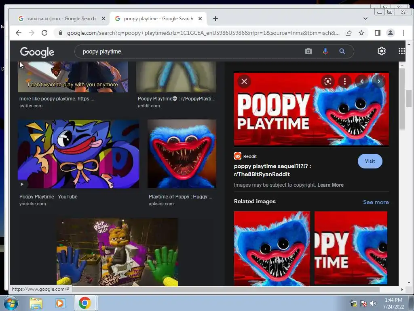
Task: Click 'Poopy Playtime : r/PoppyPlayti...' caption
Action: coord(176,99)
